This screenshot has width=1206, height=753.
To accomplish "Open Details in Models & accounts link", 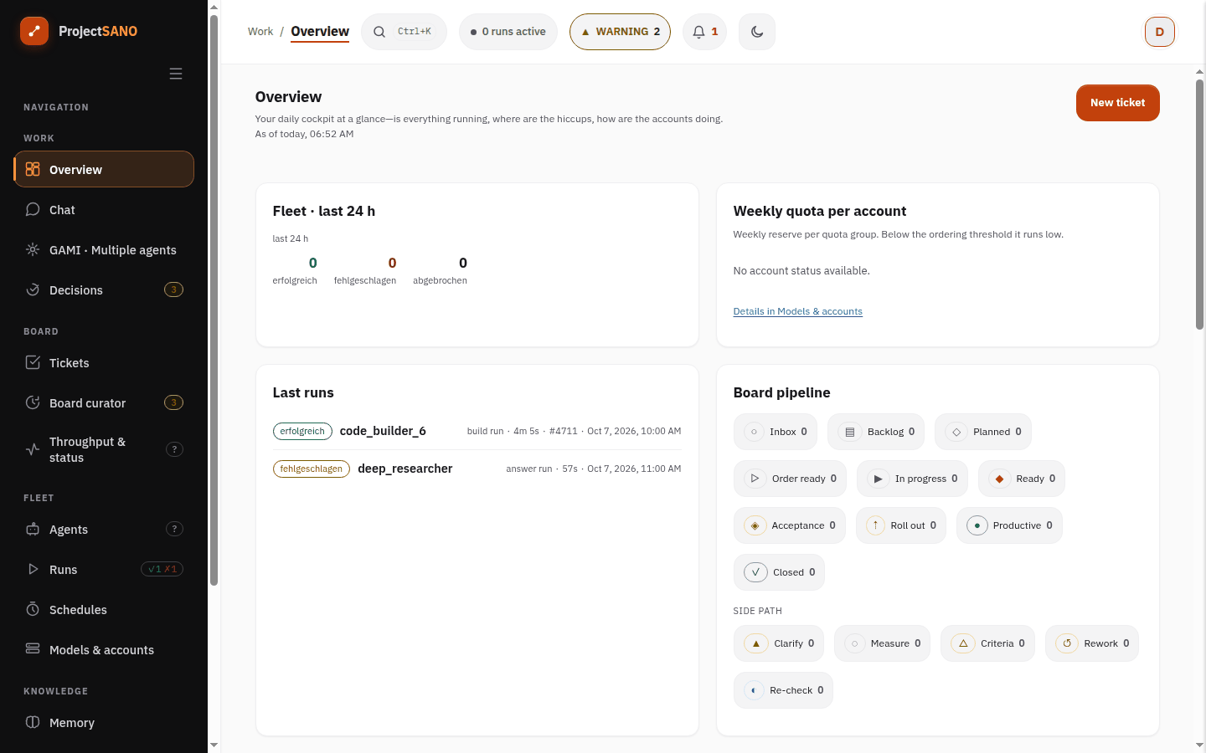I will click(x=797, y=311).
